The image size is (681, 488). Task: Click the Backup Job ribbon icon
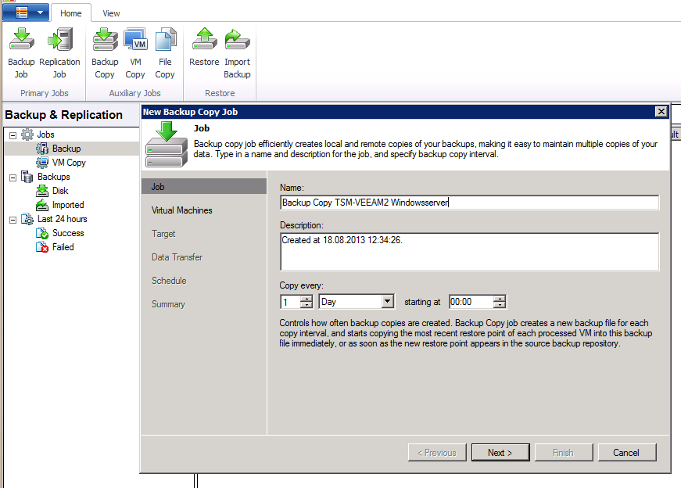[21, 39]
